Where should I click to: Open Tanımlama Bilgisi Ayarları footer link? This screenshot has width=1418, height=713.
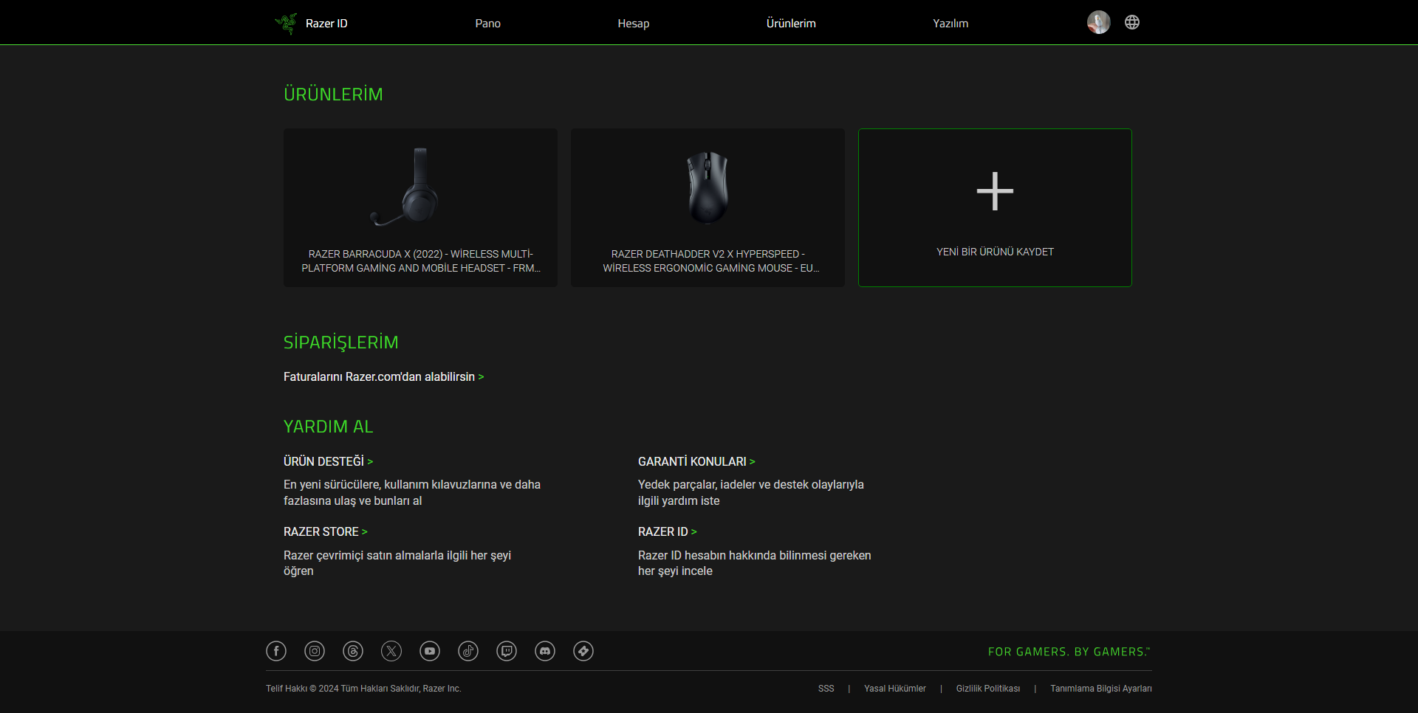(x=1101, y=689)
